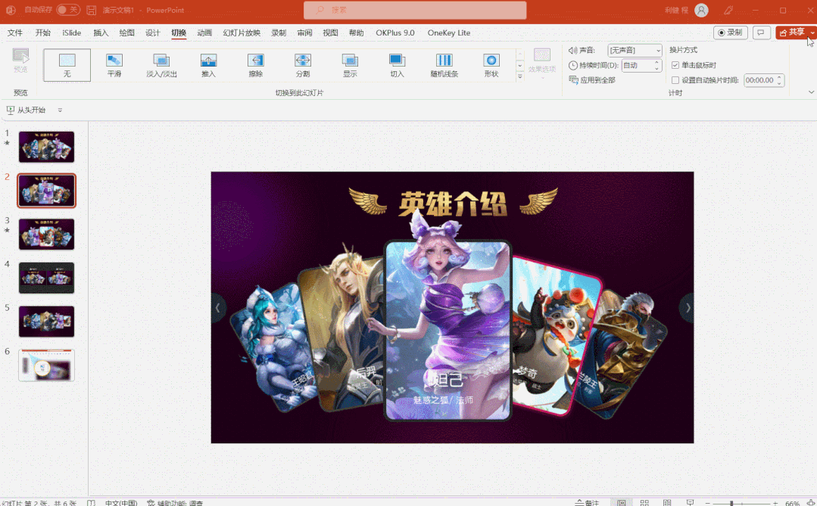Enable 设置自动换片时间 checkbox
Image resolution: width=817 pixels, height=506 pixels.
click(x=675, y=80)
